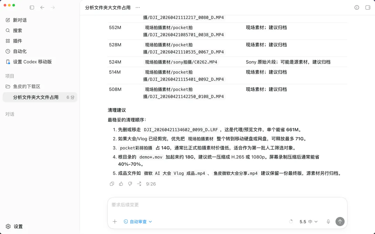Toggle the right side panel icon

click(x=368, y=7)
